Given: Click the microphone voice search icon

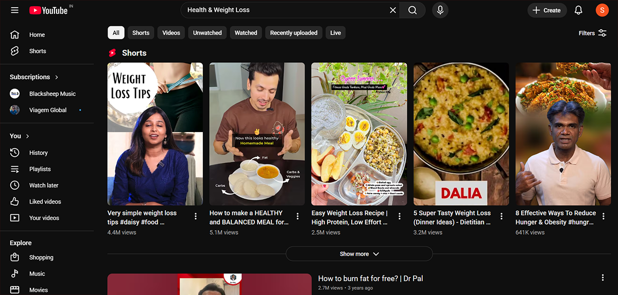Looking at the screenshot, I should point(440,10).
